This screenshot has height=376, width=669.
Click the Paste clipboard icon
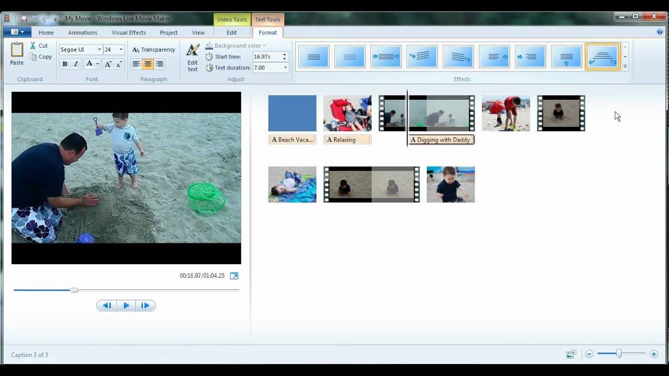(x=17, y=50)
